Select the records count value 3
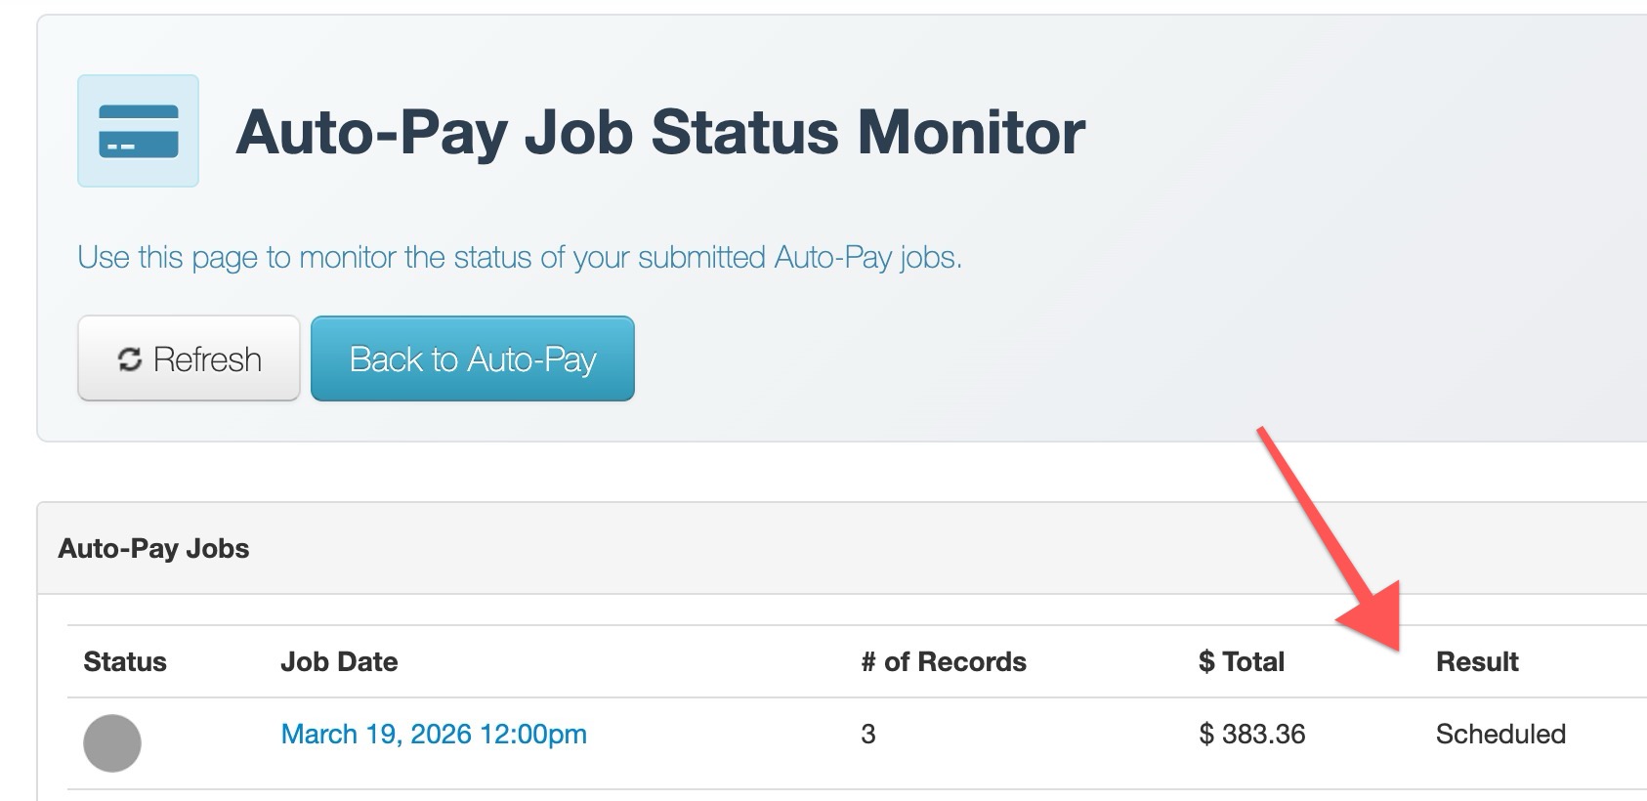The image size is (1647, 801). [x=868, y=734]
